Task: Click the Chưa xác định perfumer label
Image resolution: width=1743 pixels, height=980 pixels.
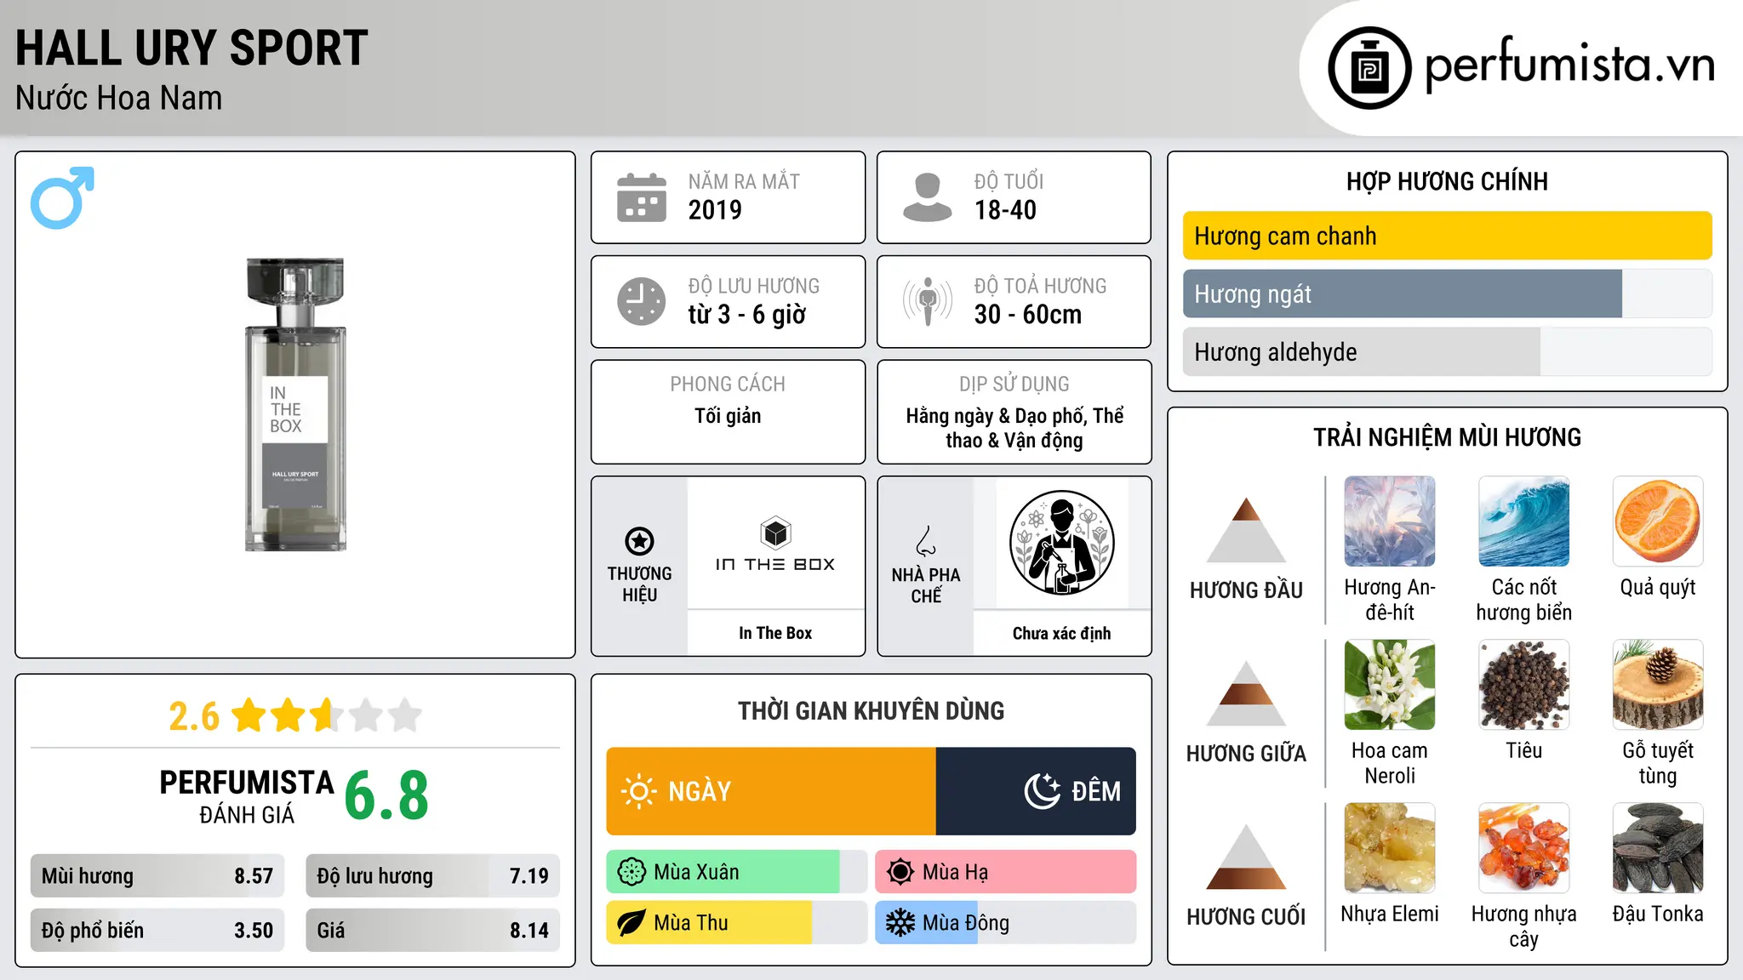Action: [x=1061, y=633]
